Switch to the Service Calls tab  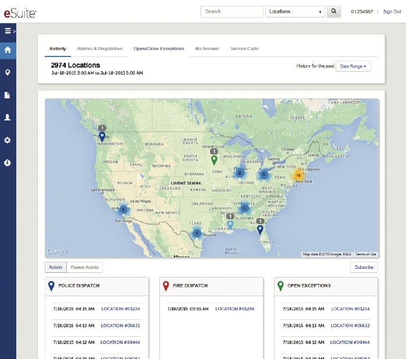coord(244,49)
